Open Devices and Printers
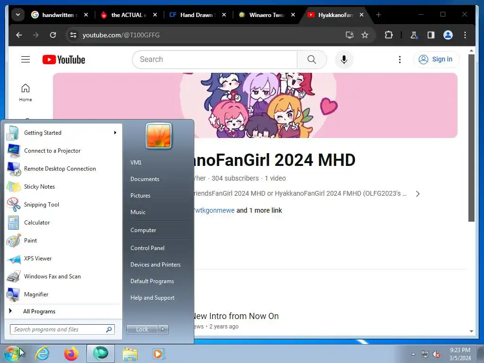484x363 pixels. coord(155,265)
